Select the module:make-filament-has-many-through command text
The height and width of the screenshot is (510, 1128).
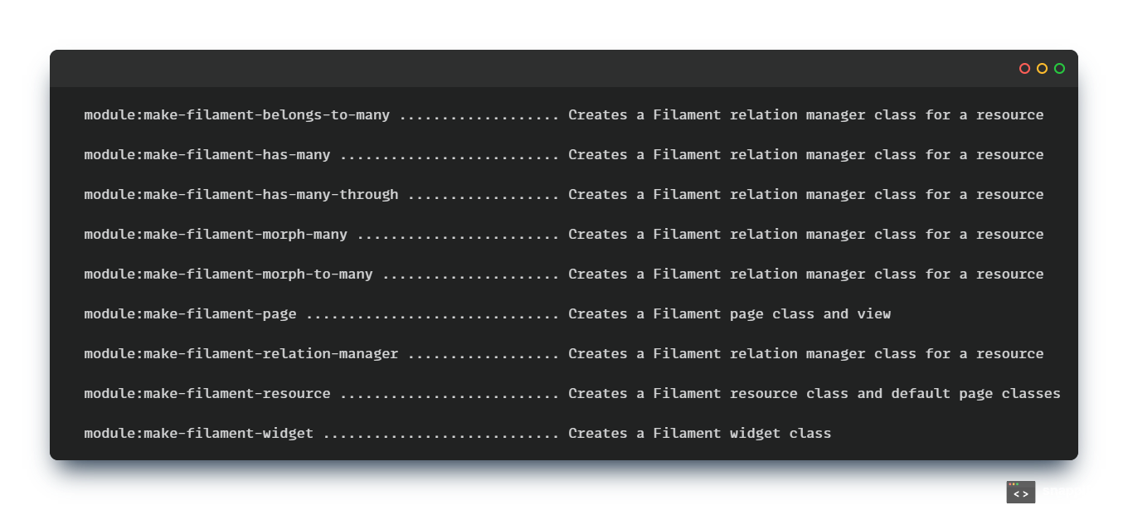click(x=241, y=195)
